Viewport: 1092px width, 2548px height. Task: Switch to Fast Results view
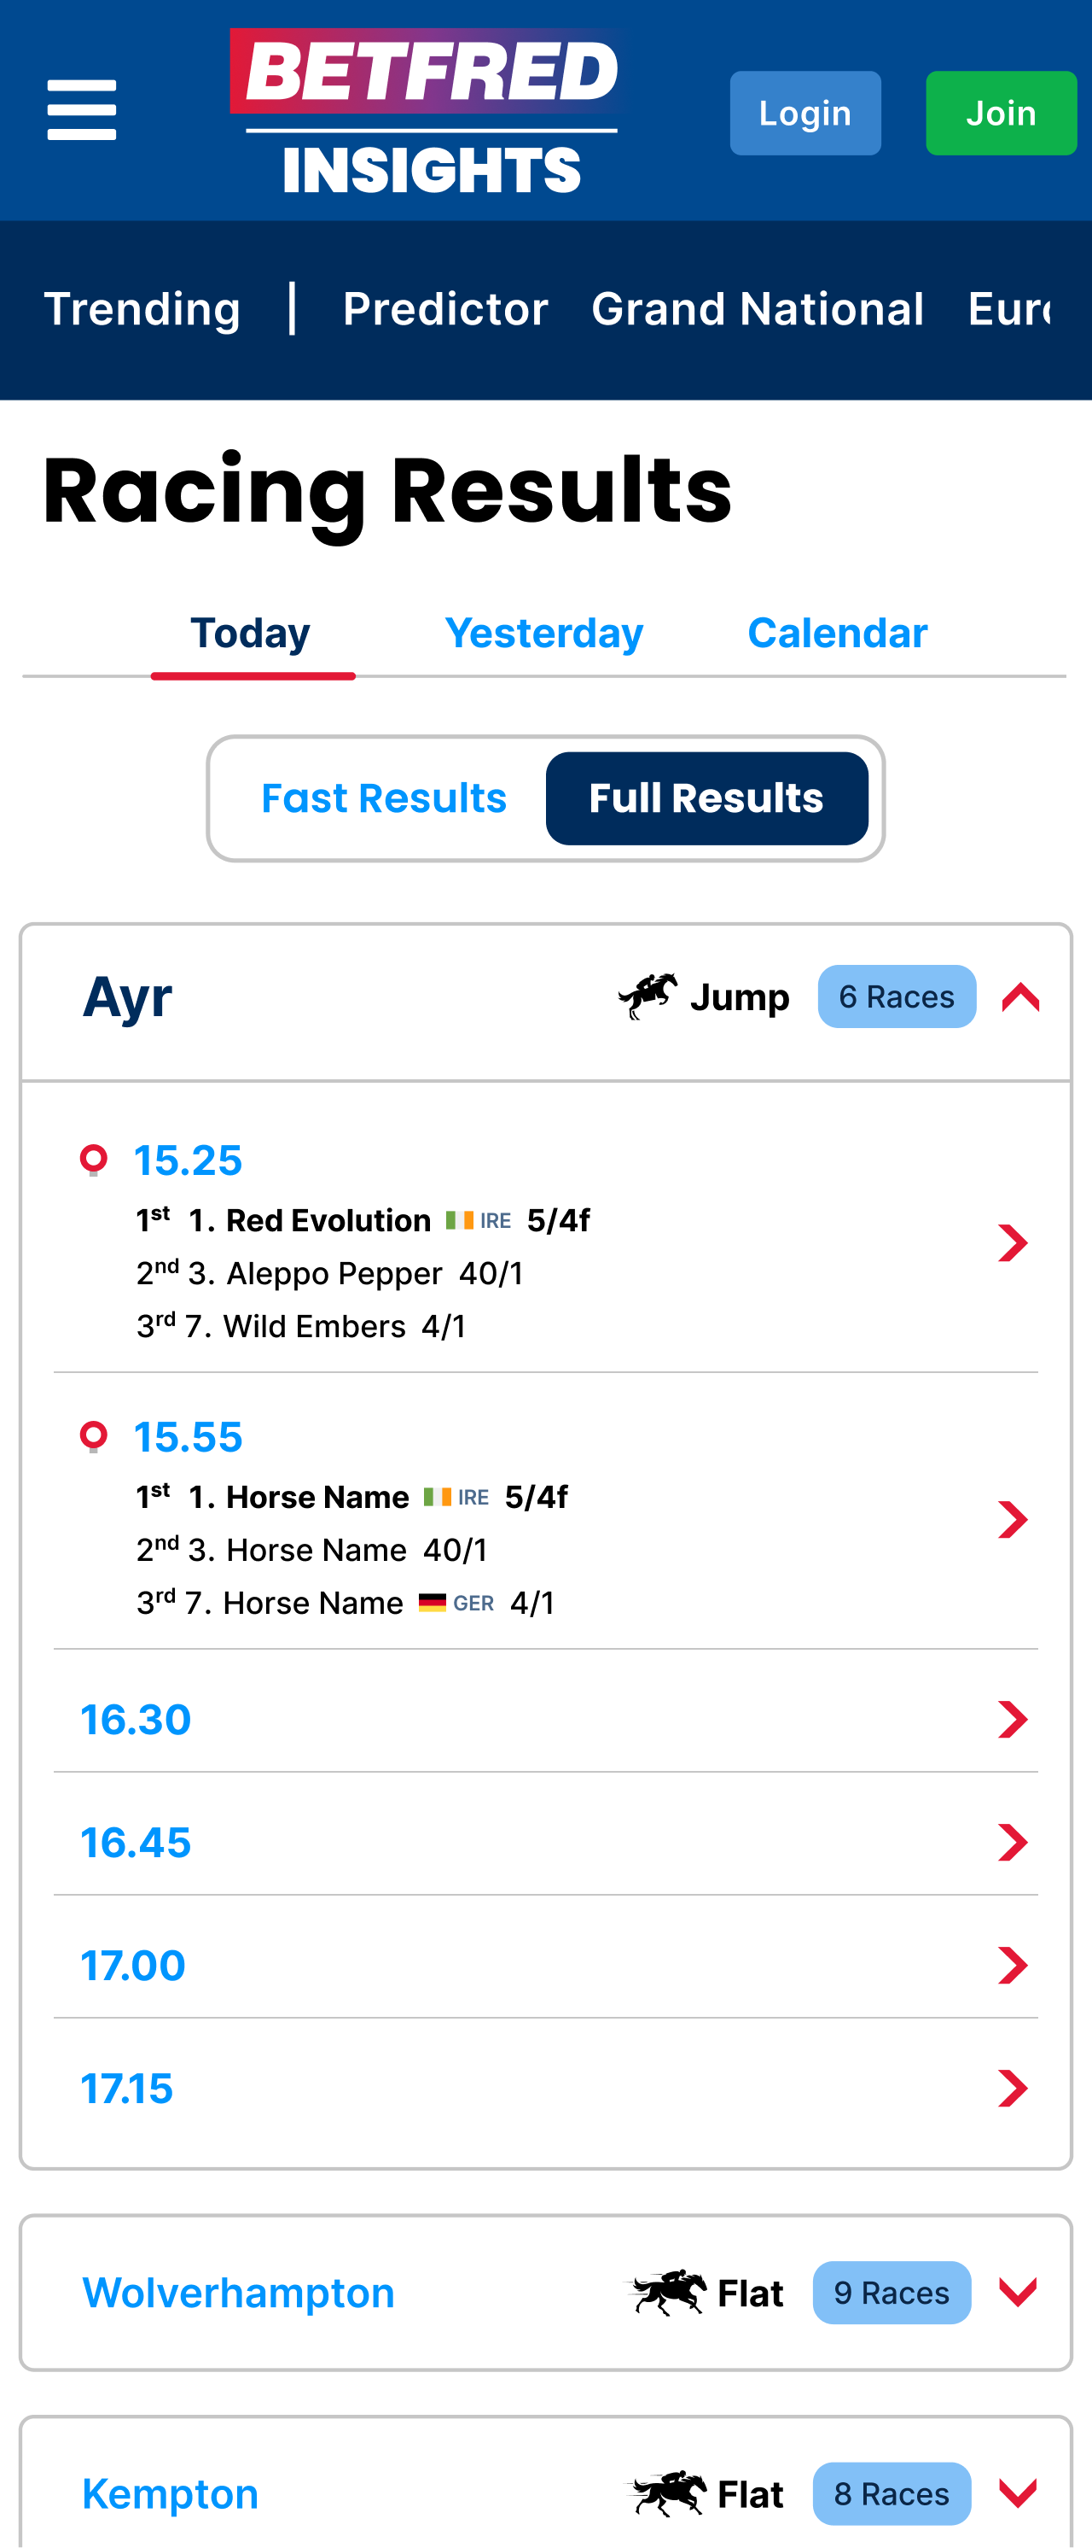pyautogui.click(x=383, y=798)
